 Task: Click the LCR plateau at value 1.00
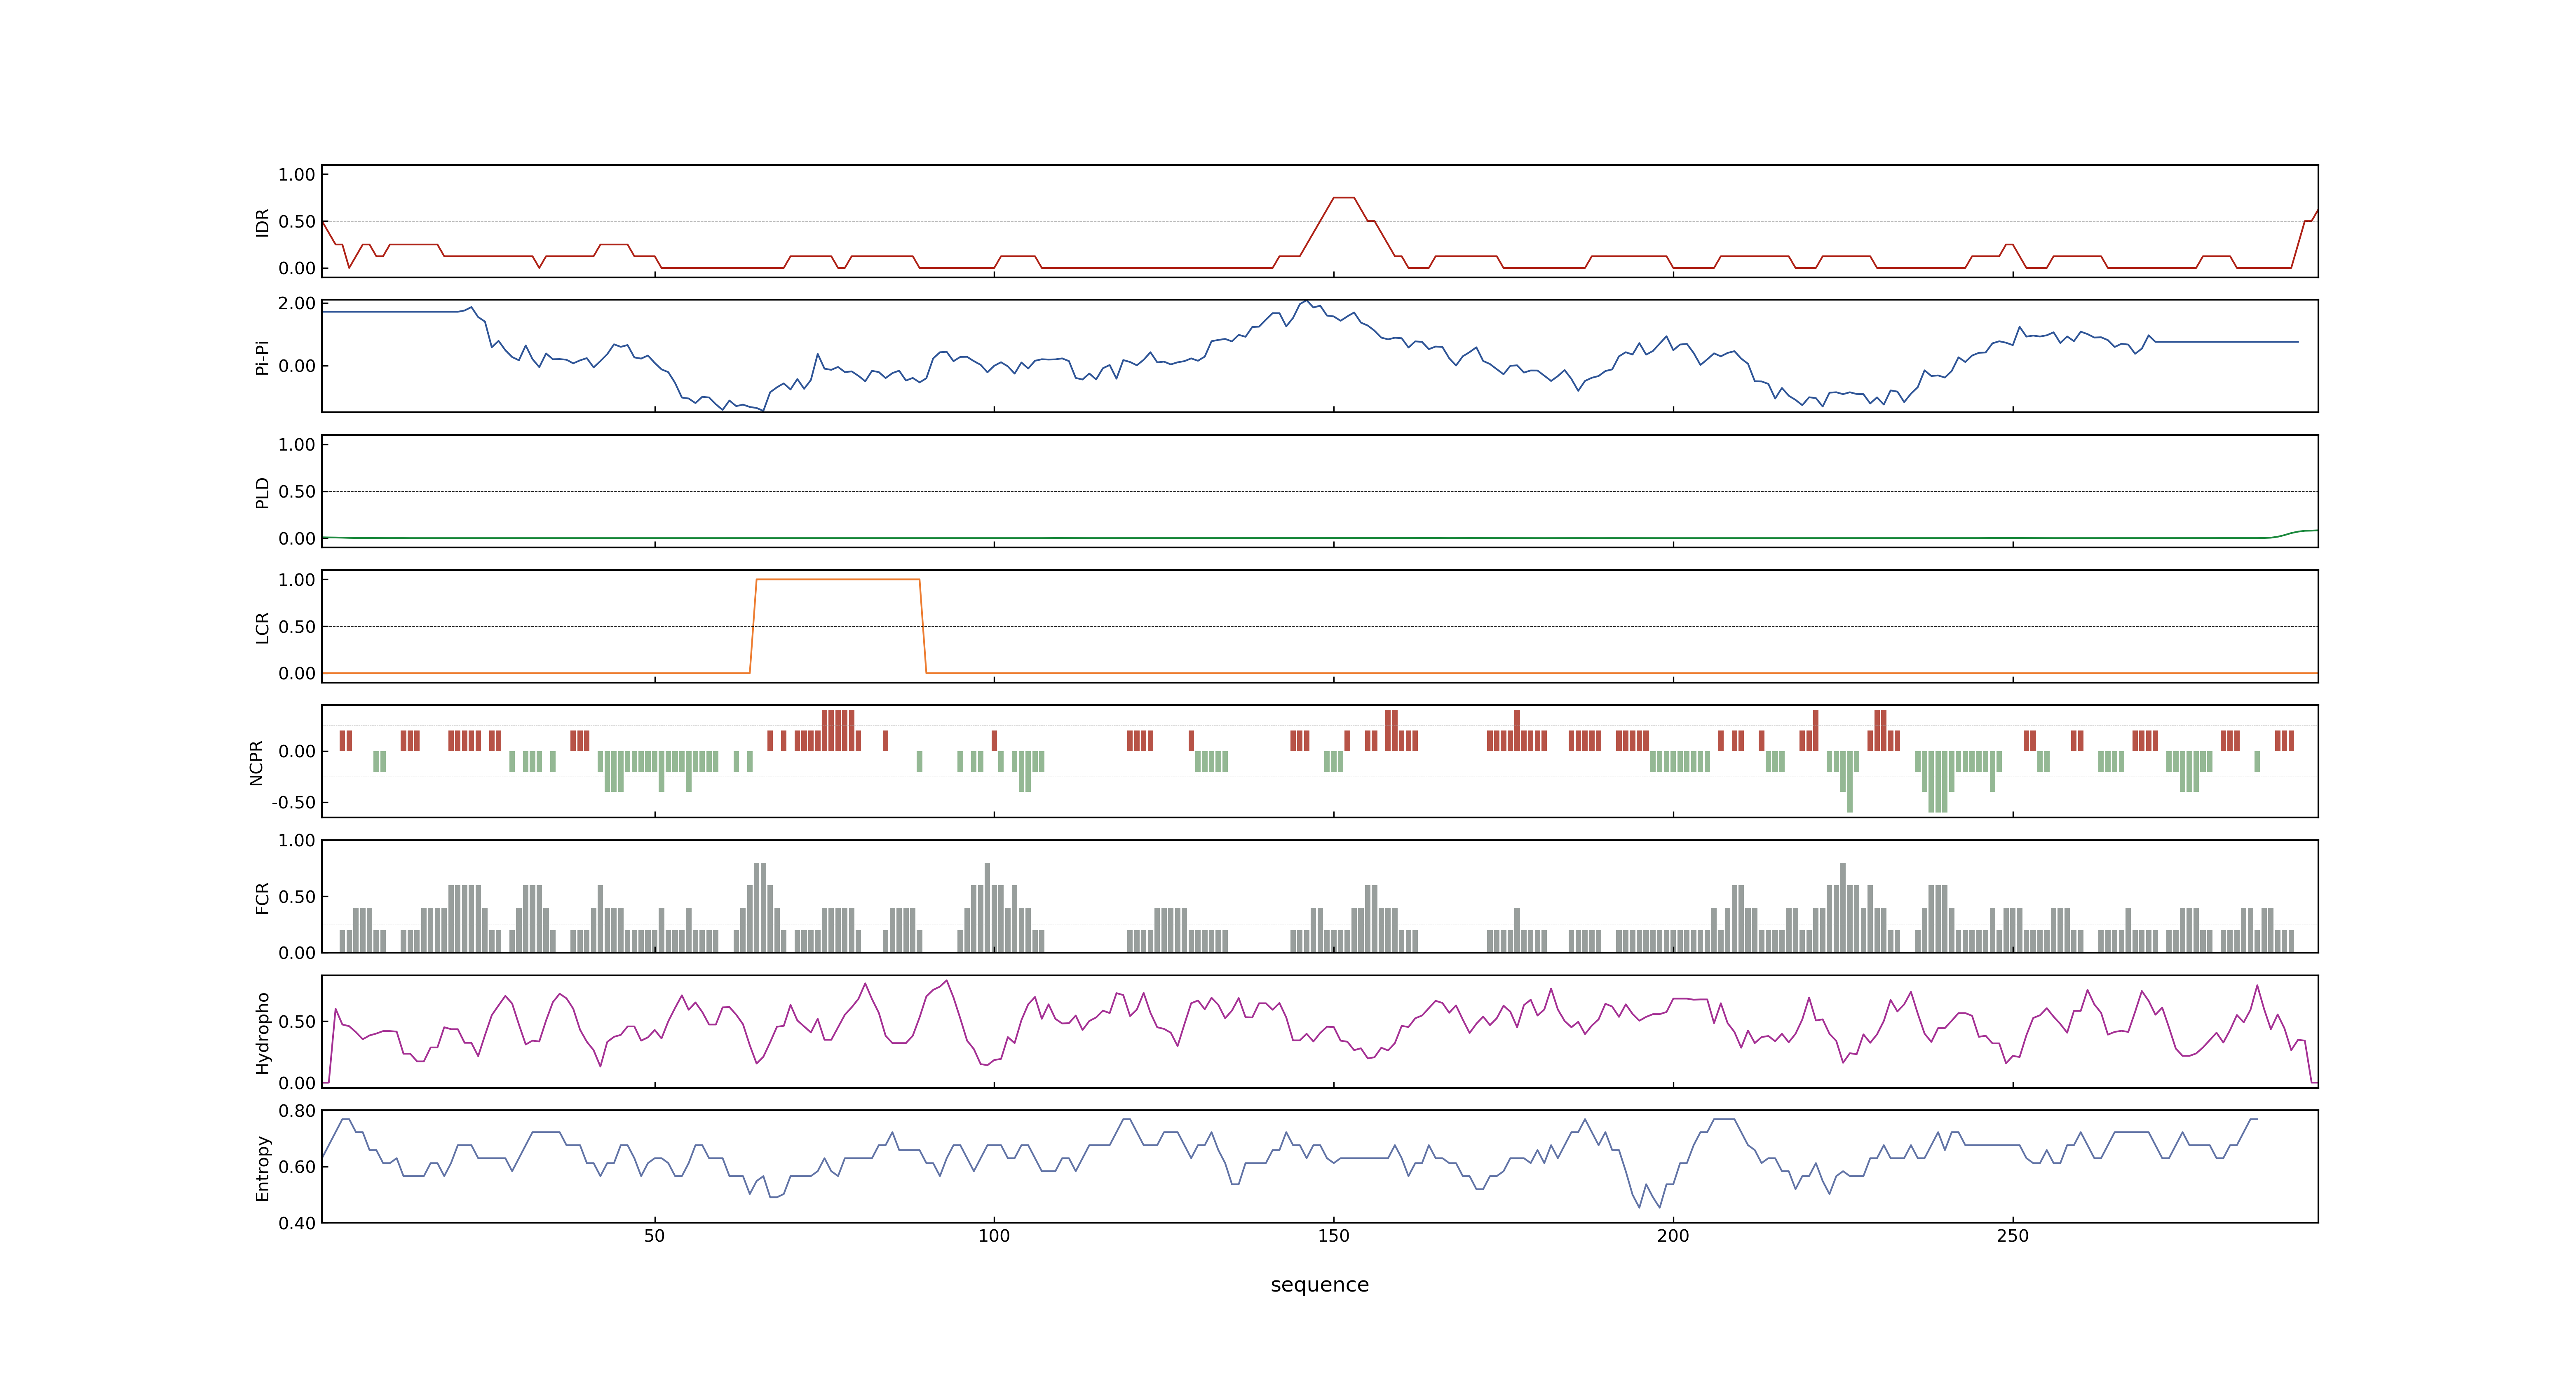tap(837, 579)
